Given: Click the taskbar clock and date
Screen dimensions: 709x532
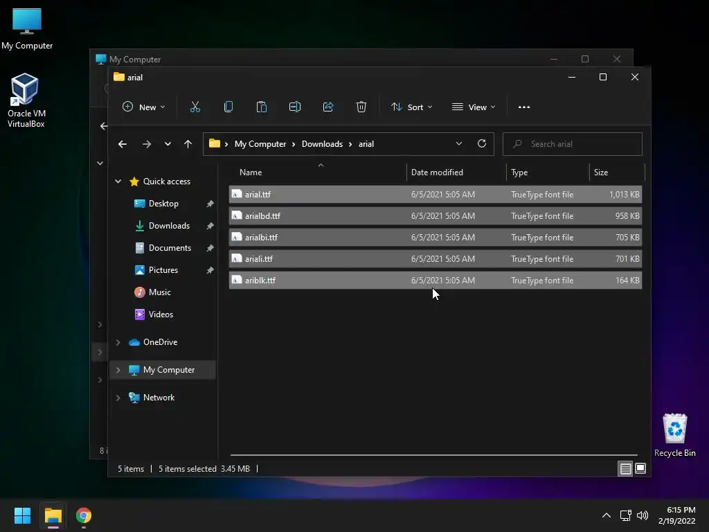Looking at the screenshot, I should 677,515.
